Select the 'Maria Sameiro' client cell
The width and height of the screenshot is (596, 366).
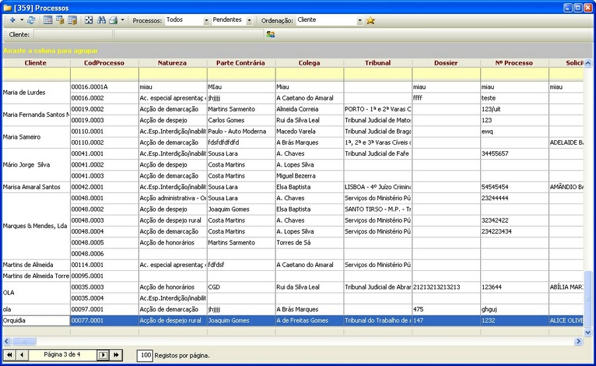pos(36,137)
